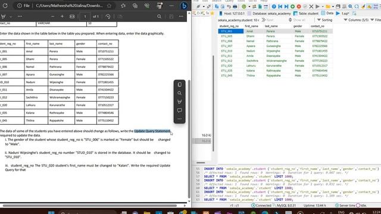Switch to the 1.sql query tab
Viewport: 381px width, 214px height.
[x=343, y=13]
